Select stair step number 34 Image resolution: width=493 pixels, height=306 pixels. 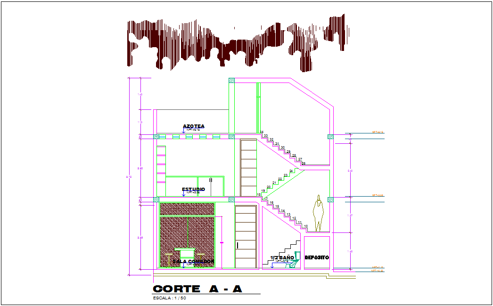261,132
